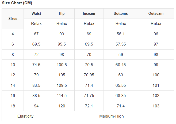Select the Hip column header
176x124 pixels.
click(x=62, y=13)
